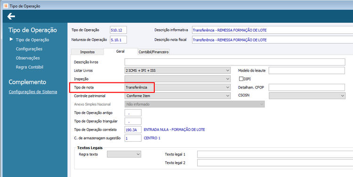Open the Regra texto dropdown
The width and height of the screenshot is (353, 177).
124,154
